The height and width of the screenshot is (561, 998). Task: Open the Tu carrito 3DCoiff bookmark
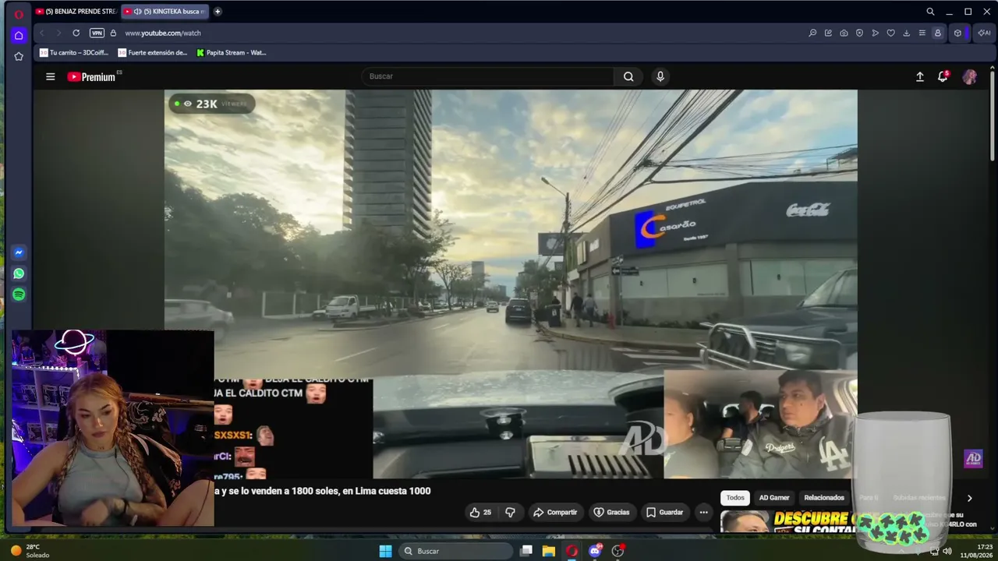coord(74,53)
